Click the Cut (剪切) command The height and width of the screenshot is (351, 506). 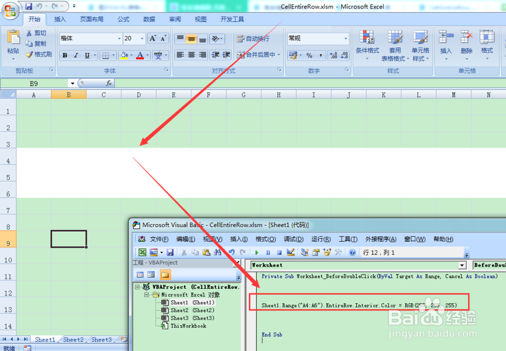[36, 33]
